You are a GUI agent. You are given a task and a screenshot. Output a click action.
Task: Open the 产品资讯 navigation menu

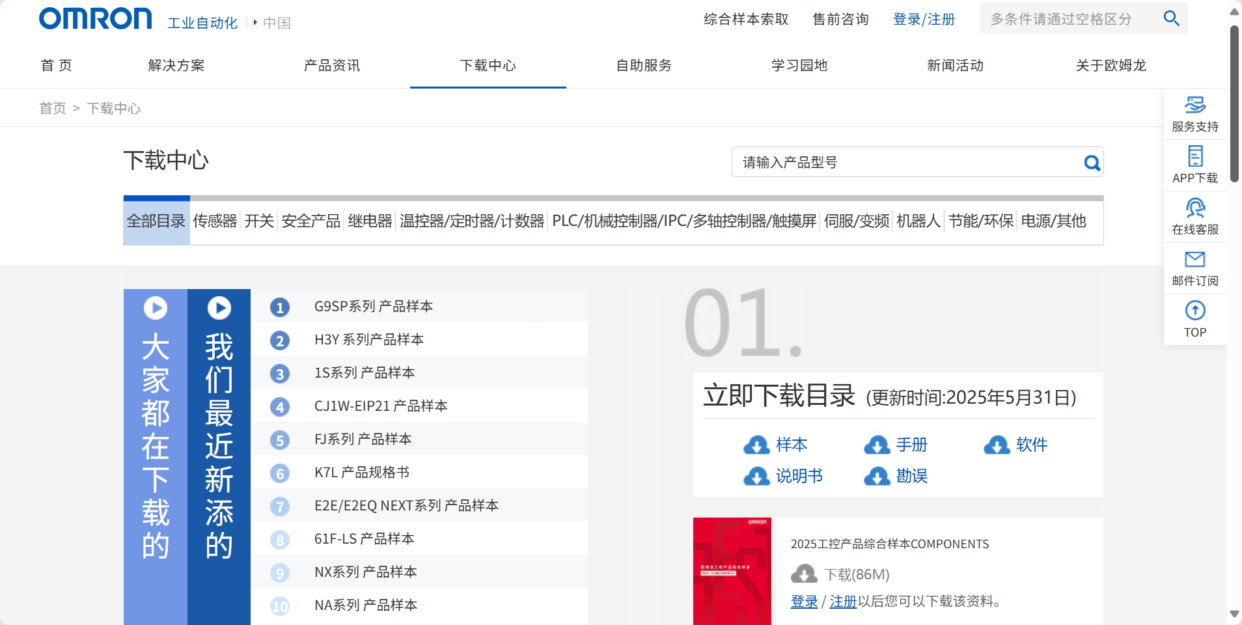click(x=332, y=66)
